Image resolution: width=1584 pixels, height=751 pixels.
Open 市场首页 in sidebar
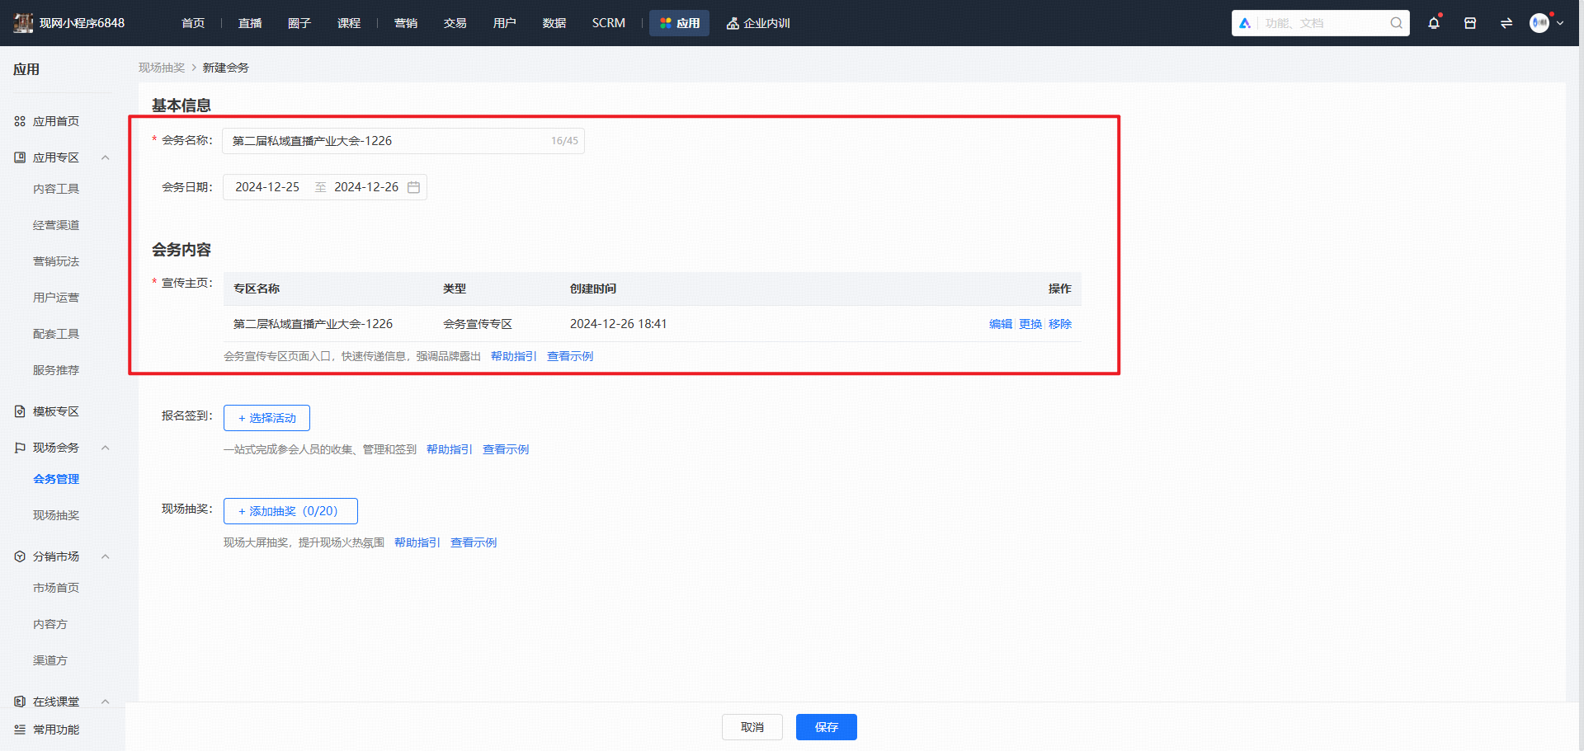point(56,588)
